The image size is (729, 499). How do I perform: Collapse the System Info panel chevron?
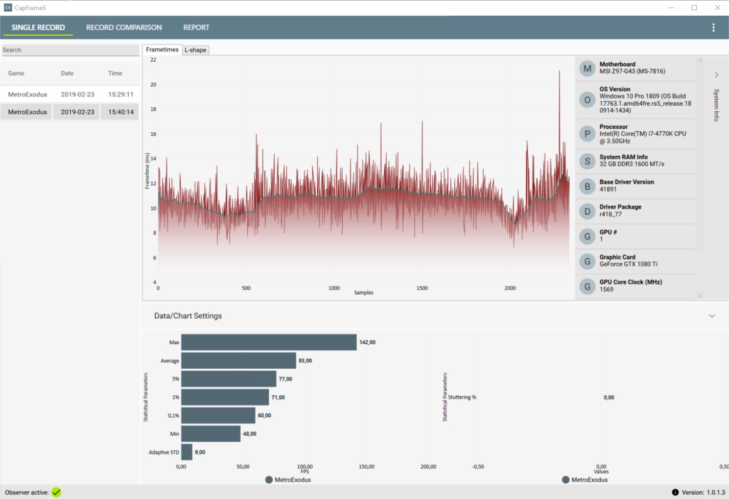point(716,75)
